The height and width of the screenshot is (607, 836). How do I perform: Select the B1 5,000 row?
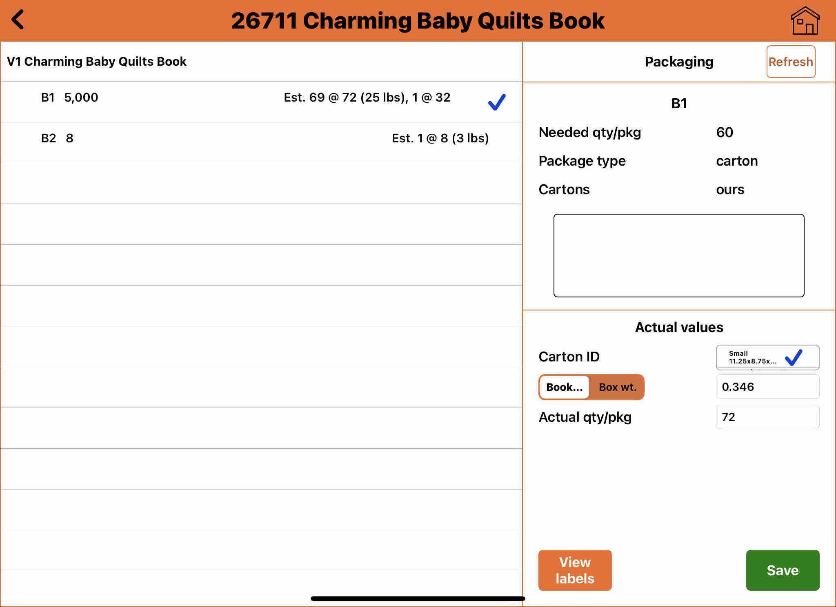(x=69, y=97)
